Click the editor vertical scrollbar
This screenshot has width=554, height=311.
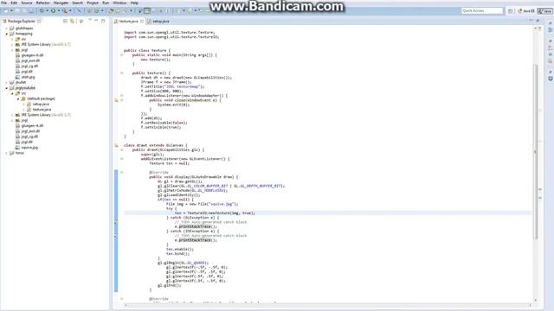pyautogui.click(x=536, y=152)
